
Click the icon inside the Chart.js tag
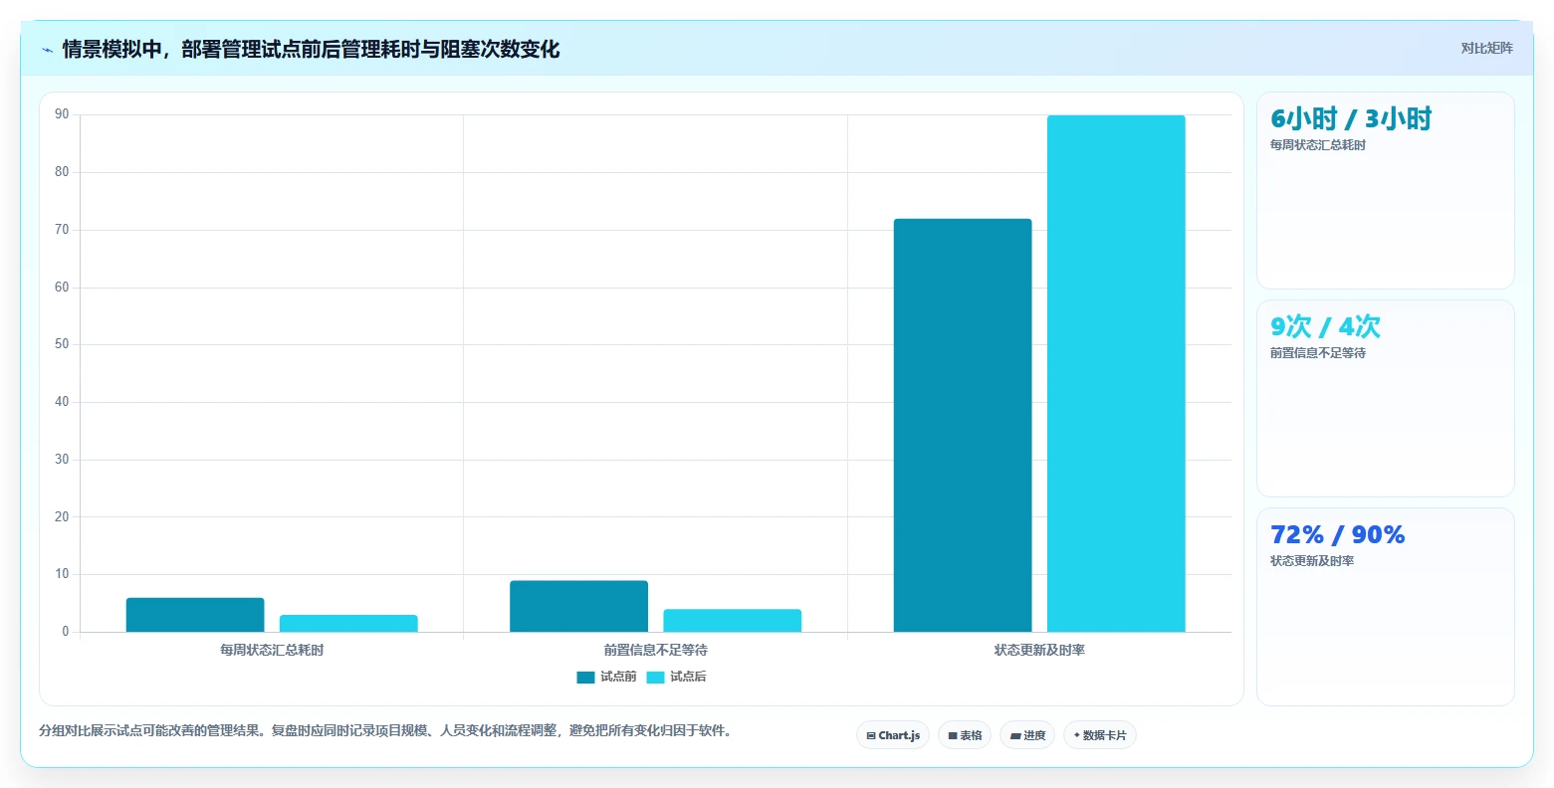click(871, 736)
